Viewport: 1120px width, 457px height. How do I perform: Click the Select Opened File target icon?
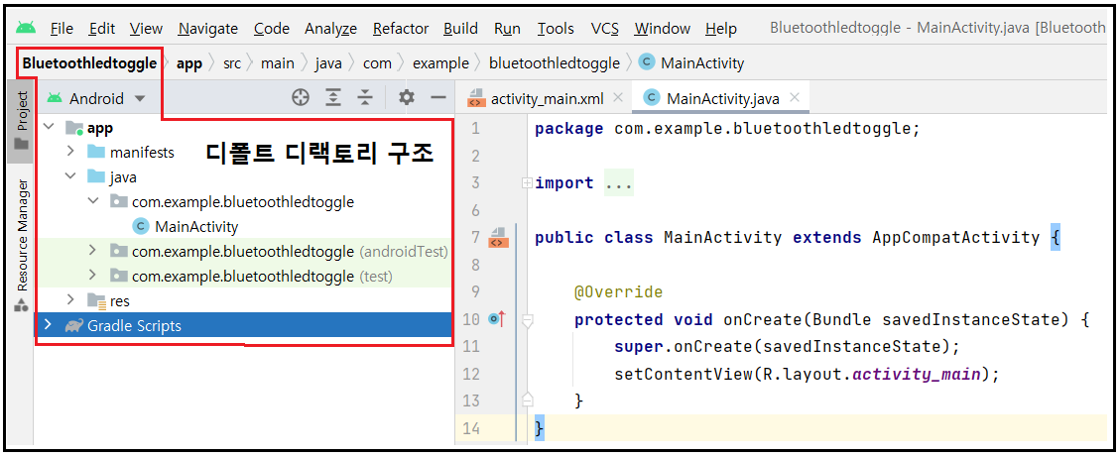[301, 98]
